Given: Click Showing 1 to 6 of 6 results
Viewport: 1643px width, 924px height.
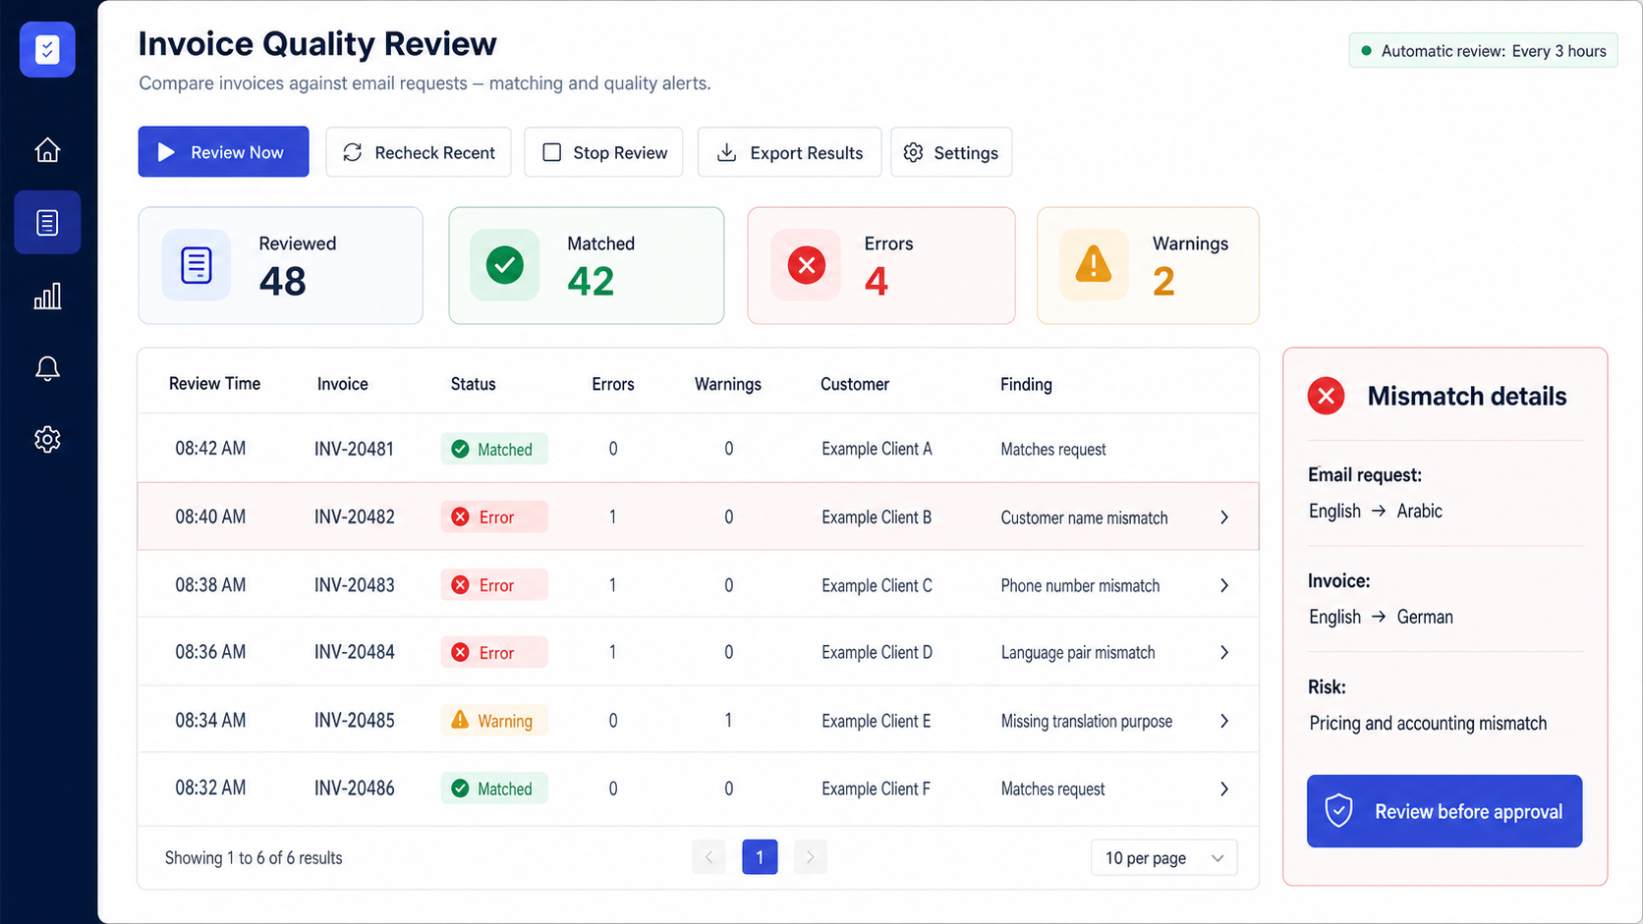Looking at the screenshot, I should click(254, 857).
